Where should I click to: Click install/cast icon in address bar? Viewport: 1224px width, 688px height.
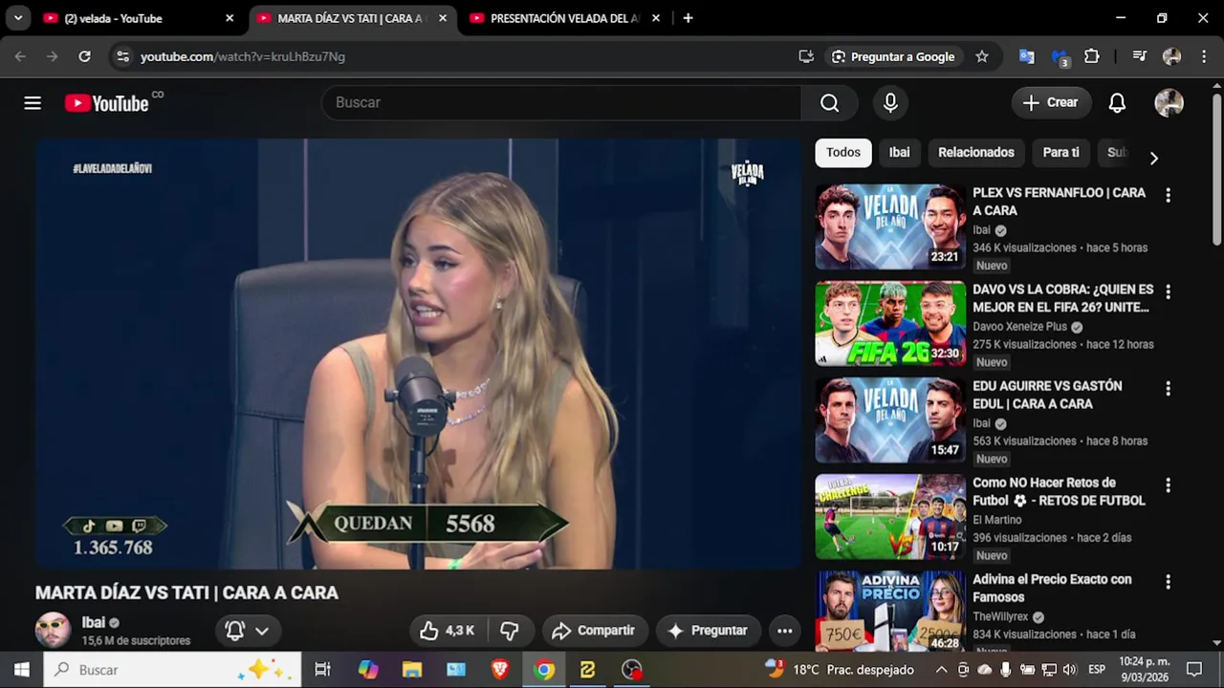pos(806,56)
